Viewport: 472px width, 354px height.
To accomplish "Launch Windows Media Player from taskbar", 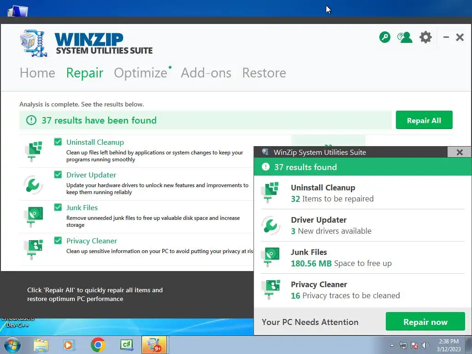I will (69, 345).
